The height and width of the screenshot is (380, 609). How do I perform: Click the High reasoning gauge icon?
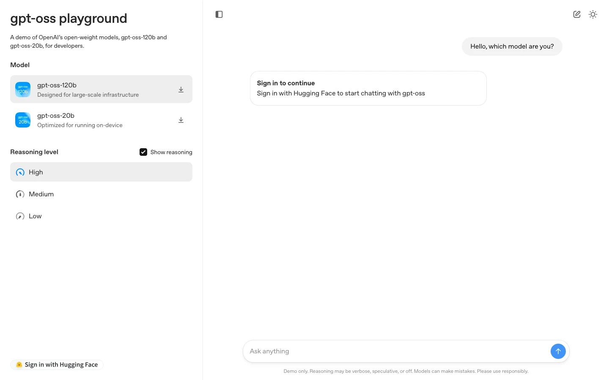click(20, 172)
